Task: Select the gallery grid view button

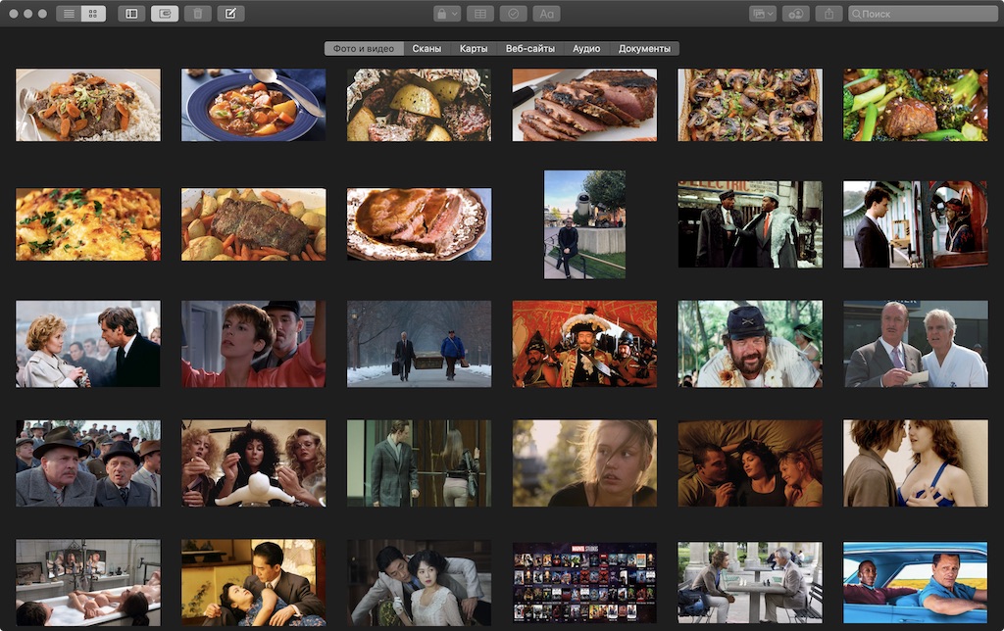Action: click(x=93, y=14)
